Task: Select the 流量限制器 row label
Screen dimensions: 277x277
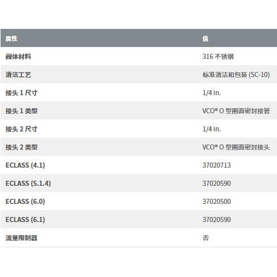Action: [x=22, y=238]
